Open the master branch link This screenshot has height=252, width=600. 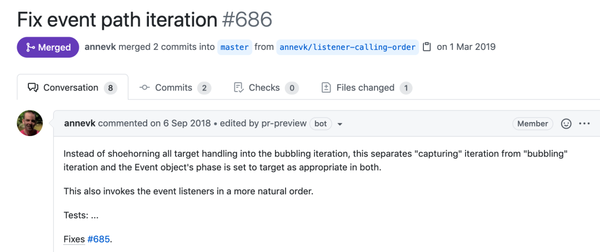(234, 47)
